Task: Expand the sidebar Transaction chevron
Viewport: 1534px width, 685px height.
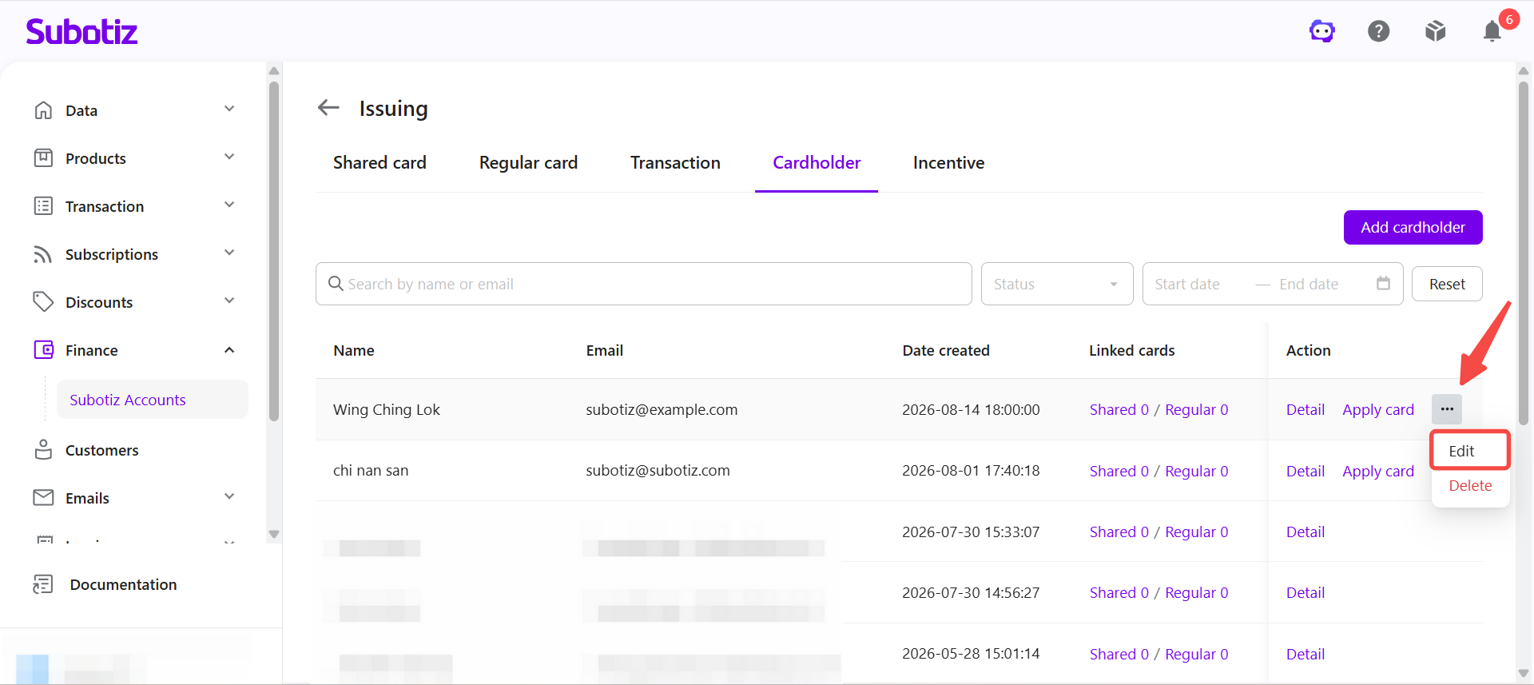Action: coord(229,205)
